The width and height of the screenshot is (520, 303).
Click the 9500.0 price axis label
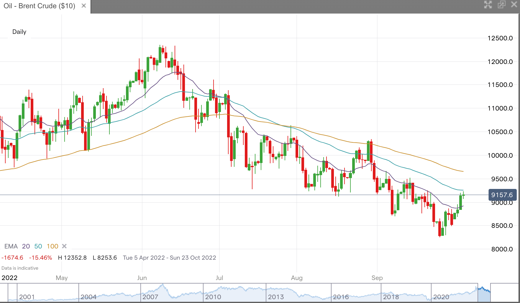coord(502,179)
